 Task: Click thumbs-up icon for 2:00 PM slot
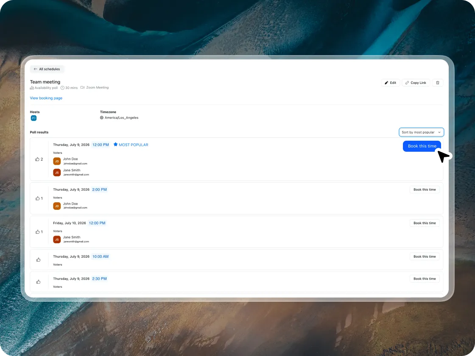coord(37,198)
